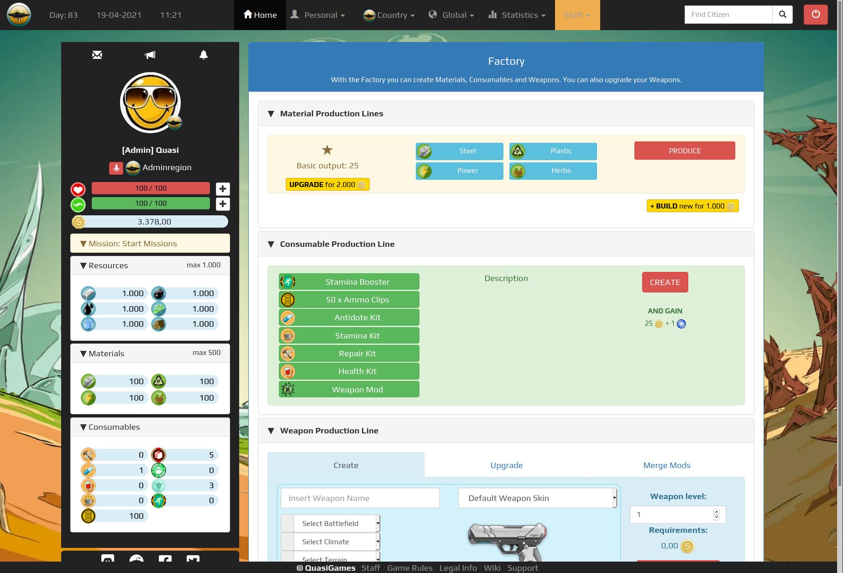Select Steel material for production
This screenshot has height=573, width=843.
pos(459,151)
